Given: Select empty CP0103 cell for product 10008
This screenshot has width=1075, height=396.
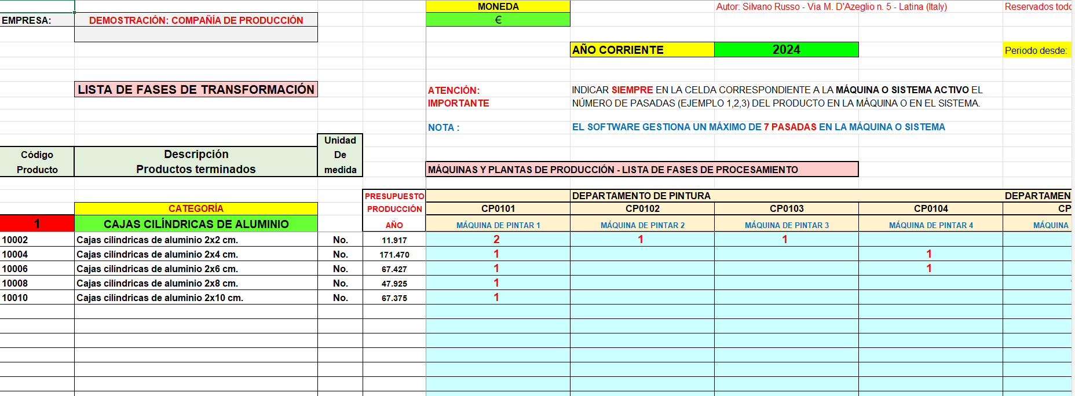Looking at the screenshot, I should pos(786,283).
